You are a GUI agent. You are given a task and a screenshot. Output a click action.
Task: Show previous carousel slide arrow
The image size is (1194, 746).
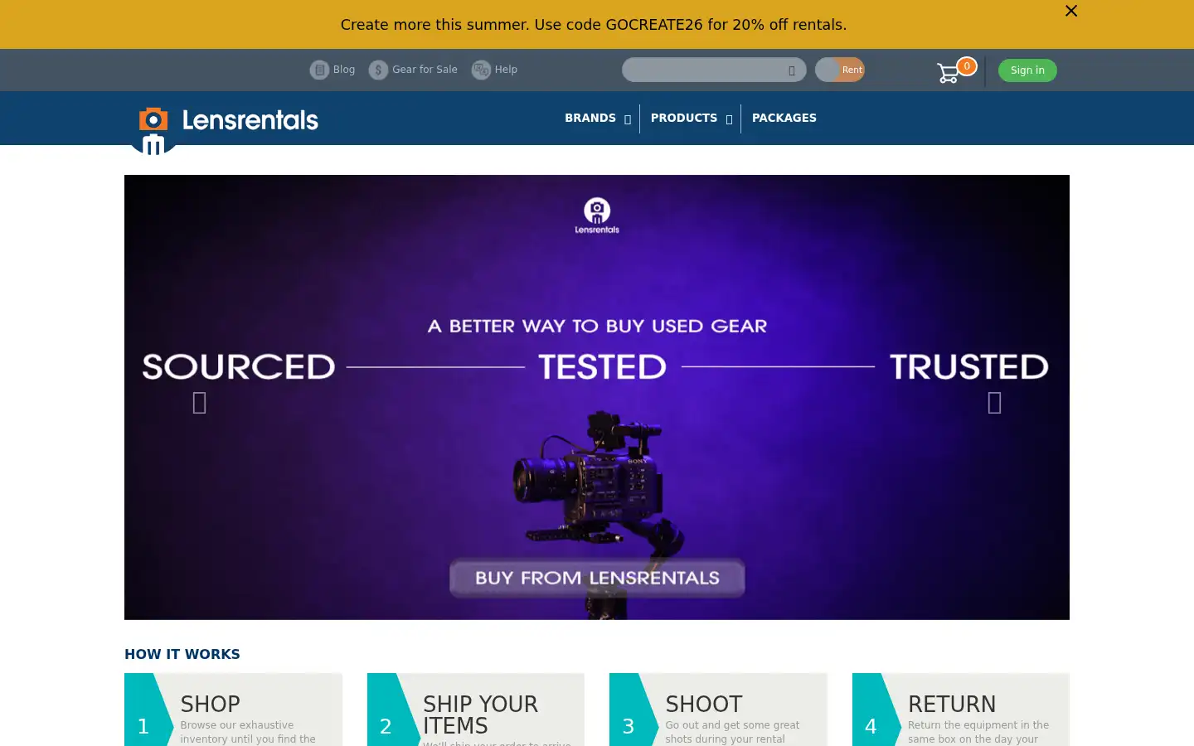coord(199,403)
